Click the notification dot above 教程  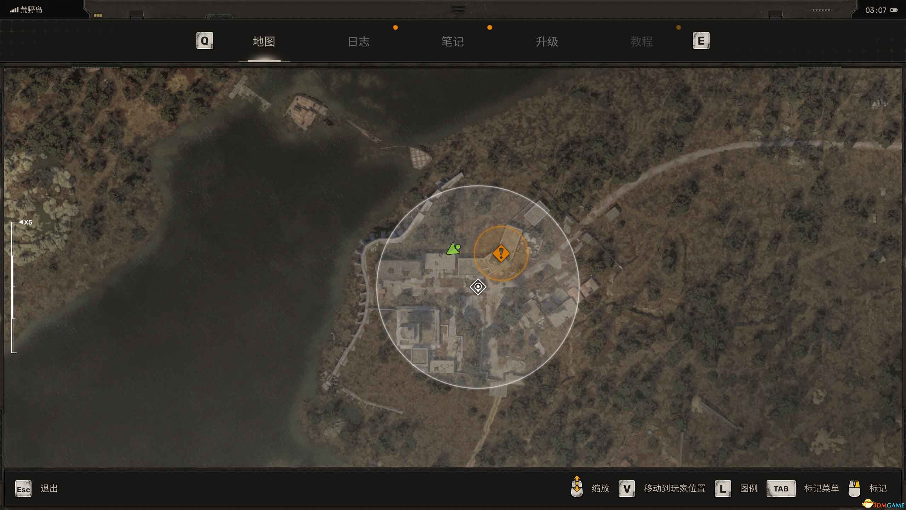678,27
